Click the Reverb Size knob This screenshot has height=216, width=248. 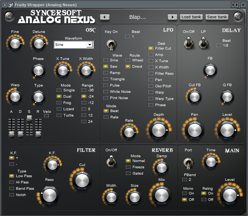click(x=135, y=198)
